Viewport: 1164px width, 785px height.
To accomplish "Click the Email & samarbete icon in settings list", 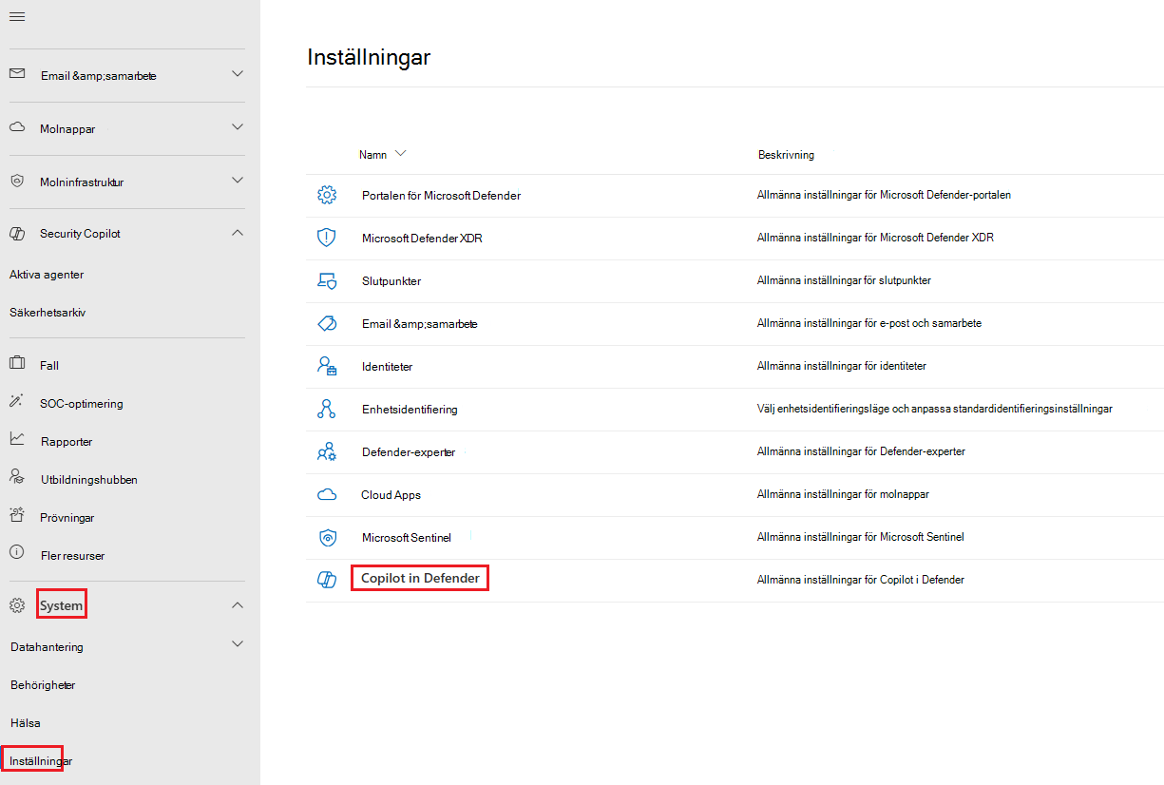I will (x=327, y=323).
